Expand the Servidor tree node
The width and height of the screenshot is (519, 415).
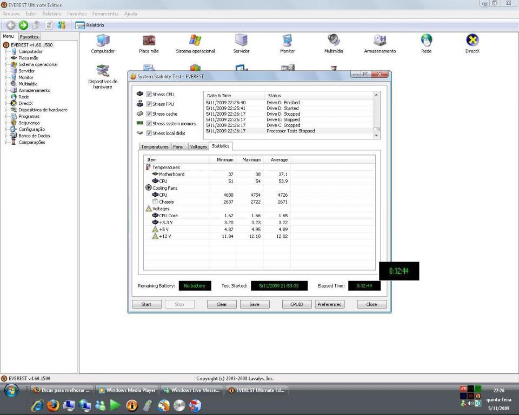[5, 71]
